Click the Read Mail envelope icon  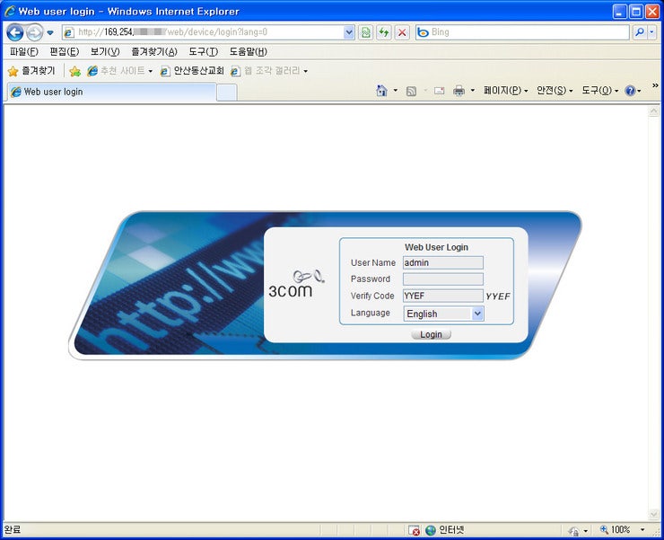point(439,91)
